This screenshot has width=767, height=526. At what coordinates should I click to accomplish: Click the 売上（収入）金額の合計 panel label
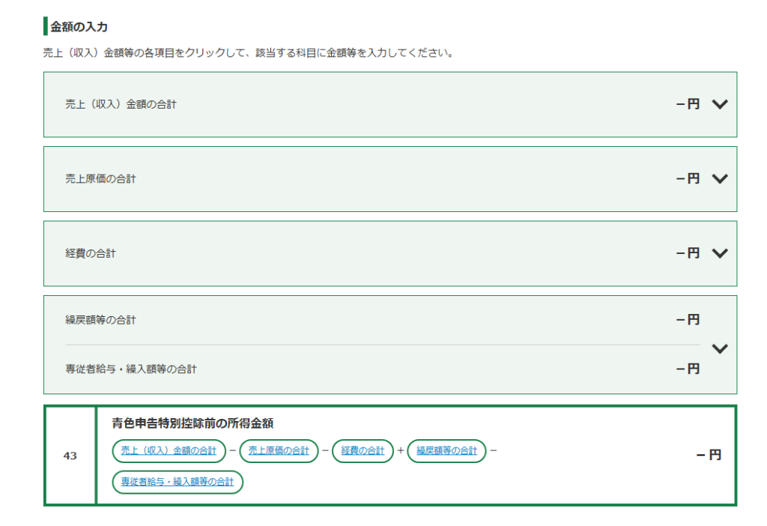[x=121, y=104]
